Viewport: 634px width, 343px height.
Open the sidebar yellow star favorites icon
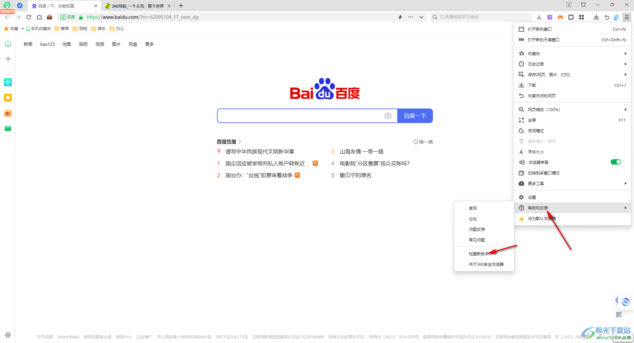pos(8,98)
